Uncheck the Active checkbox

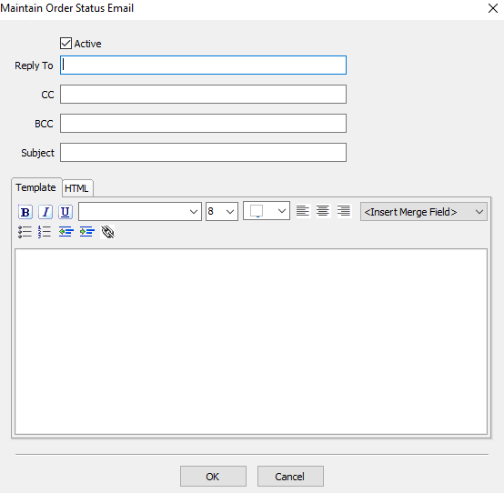[x=66, y=43]
